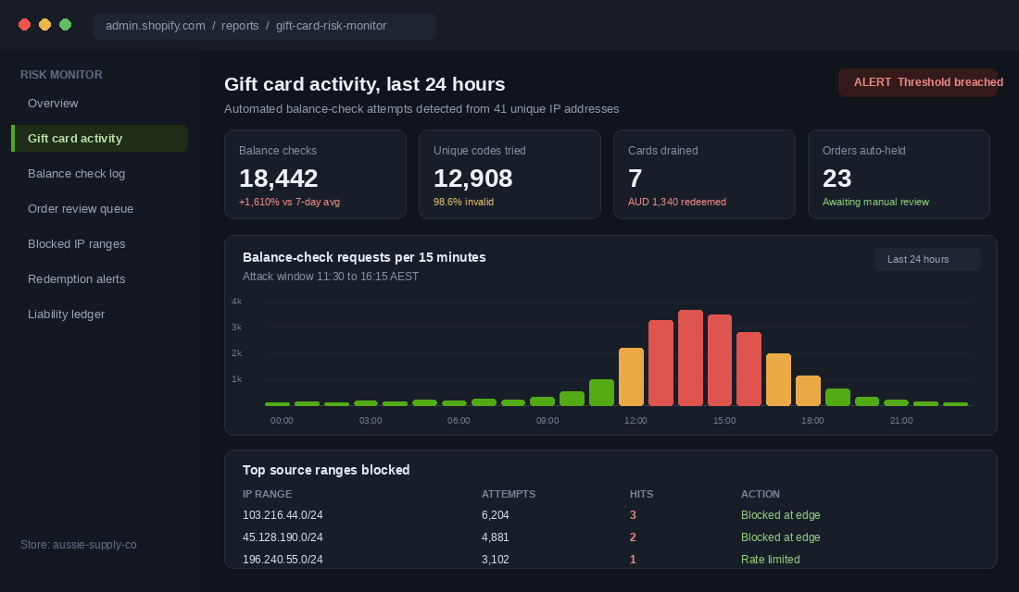
Task: Click the Awaiting manual review text
Action: (x=875, y=202)
